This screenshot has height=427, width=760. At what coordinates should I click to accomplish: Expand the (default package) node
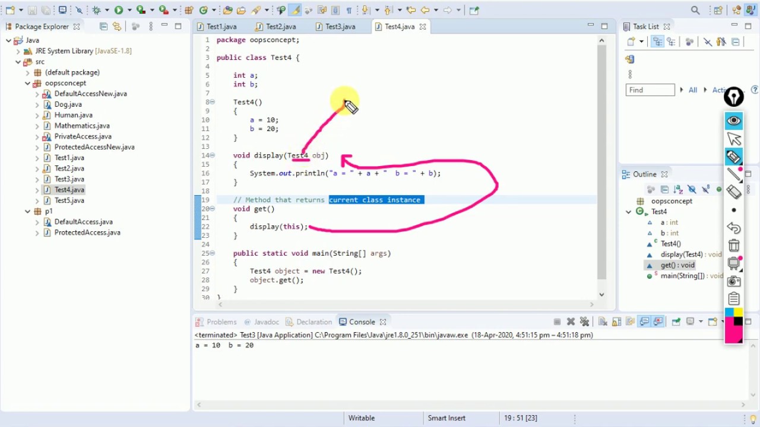[x=27, y=72]
